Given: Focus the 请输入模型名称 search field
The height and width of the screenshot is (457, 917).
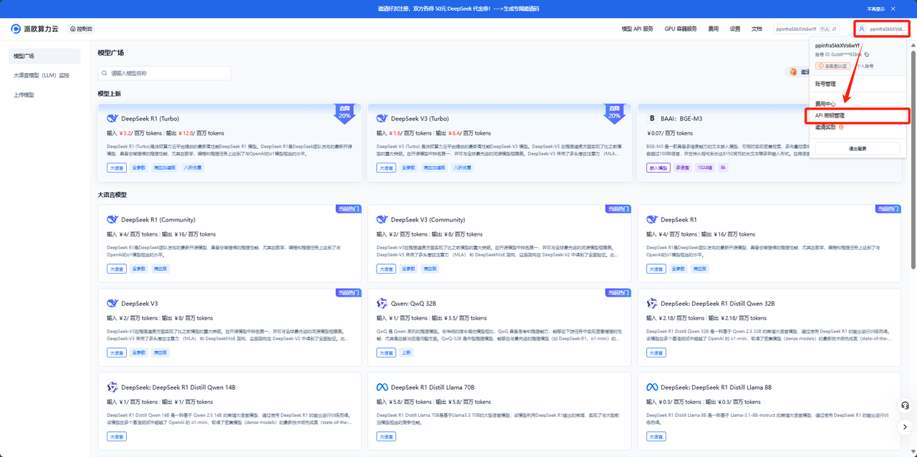Looking at the screenshot, I should coord(164,73).
